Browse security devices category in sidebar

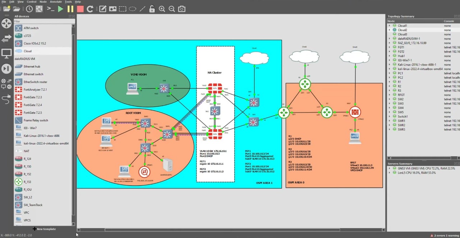pyautogui.click(x=6, y=69)
